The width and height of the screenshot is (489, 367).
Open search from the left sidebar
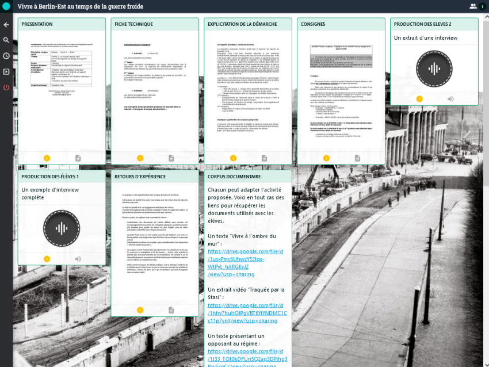6,40
